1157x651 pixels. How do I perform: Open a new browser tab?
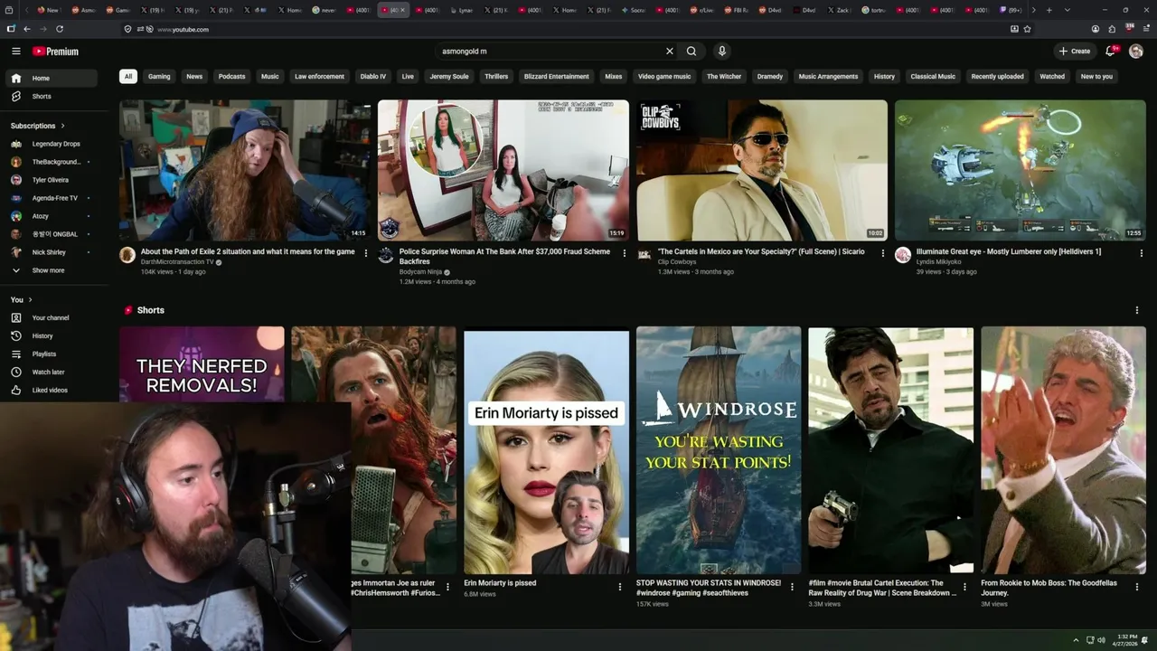click(x=1049, y=10)
